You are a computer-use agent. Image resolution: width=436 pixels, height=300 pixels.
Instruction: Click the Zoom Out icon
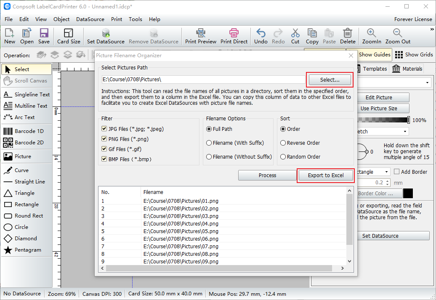tap(398, 36)
